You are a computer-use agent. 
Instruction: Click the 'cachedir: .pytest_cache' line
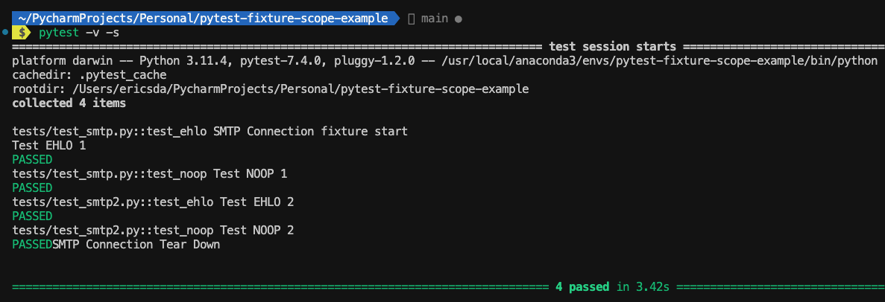click(x=89, y=75)
